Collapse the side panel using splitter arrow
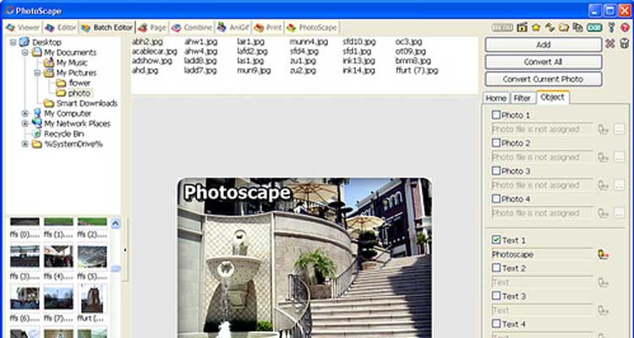The width and height of the screenshot is (634, 338). [x=125, y=250]
